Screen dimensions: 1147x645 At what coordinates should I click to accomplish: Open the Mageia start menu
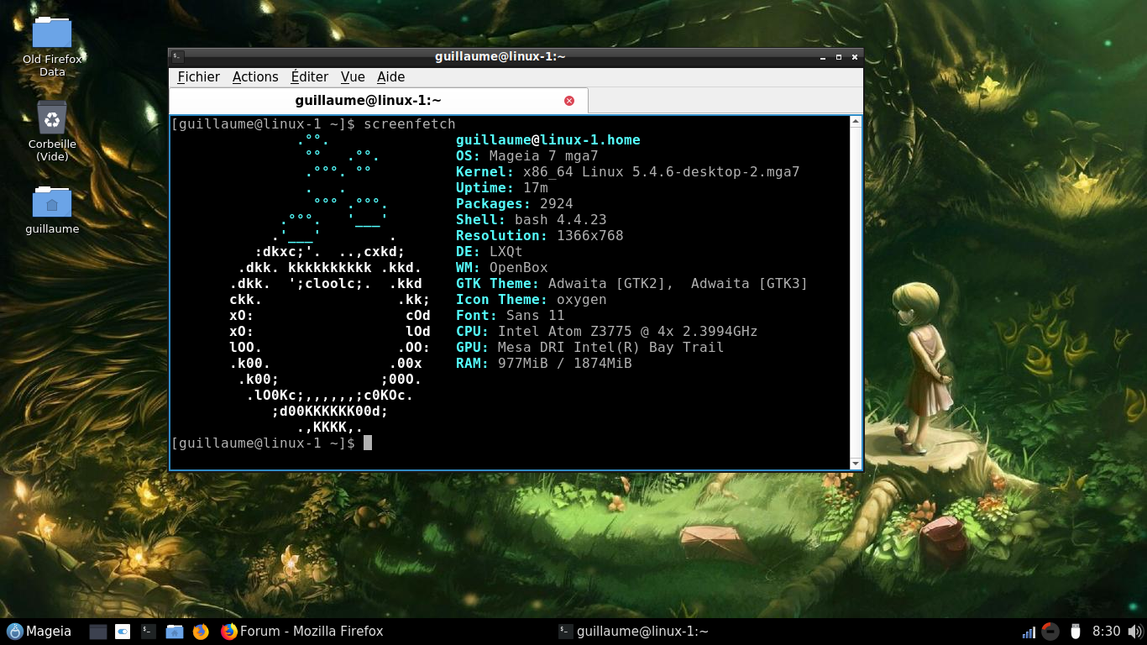39,632
